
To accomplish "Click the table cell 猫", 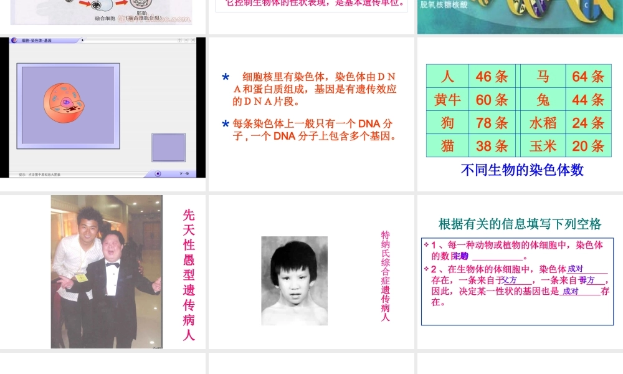I will tap(447, 145).
